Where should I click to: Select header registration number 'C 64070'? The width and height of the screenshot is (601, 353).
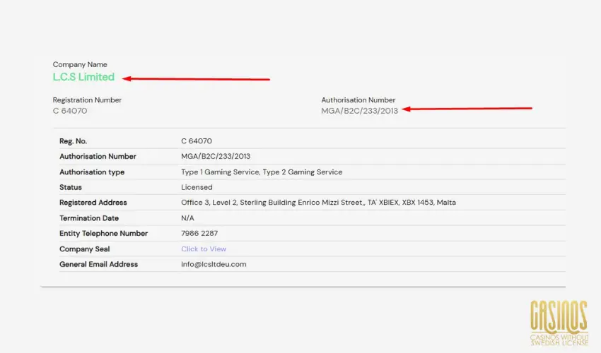click(x=70, y=111)
